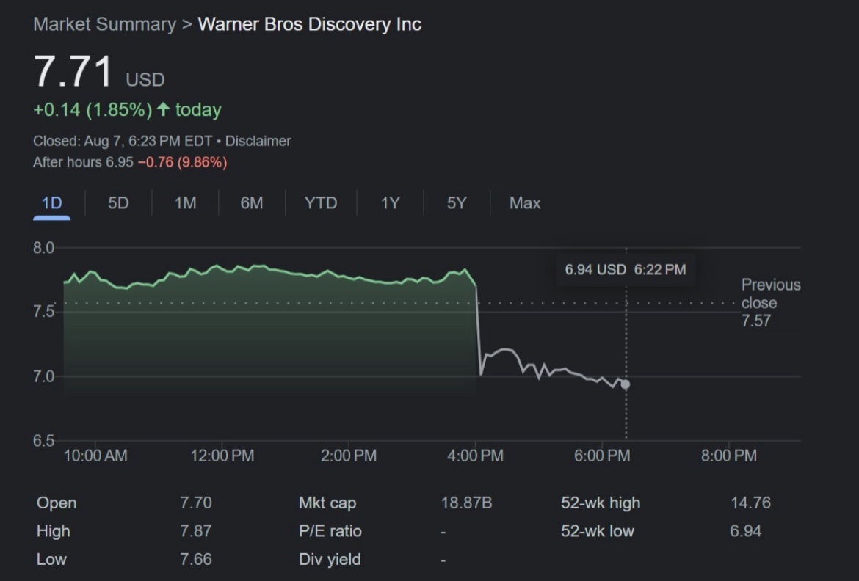Viewport: 859px width, 581px height.
Task: Click the Previous close 7.57 label
Action: pos(770,302)
